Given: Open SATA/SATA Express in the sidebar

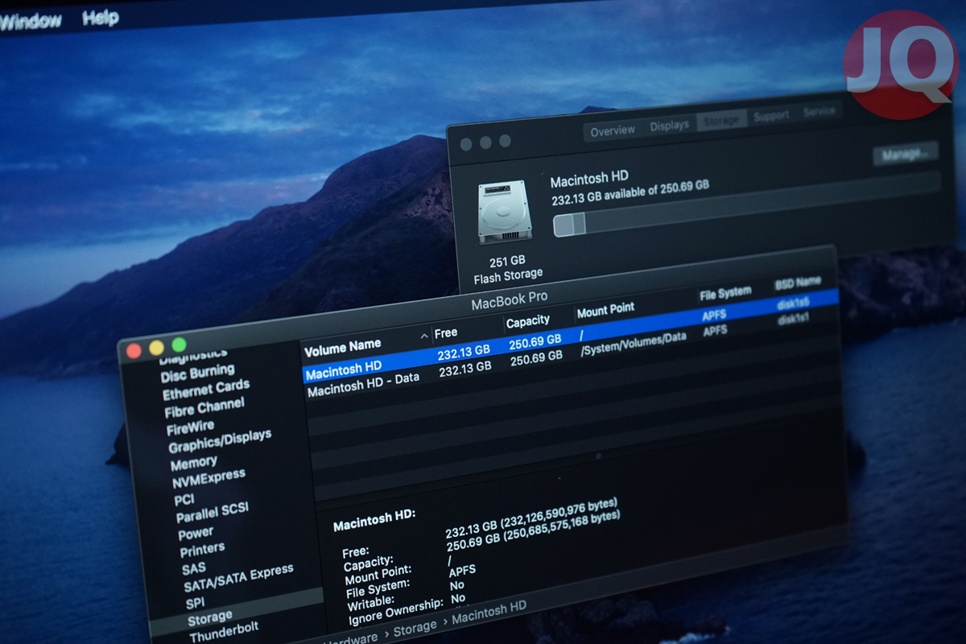Looking at the screenshot, I should coord(238,577).
